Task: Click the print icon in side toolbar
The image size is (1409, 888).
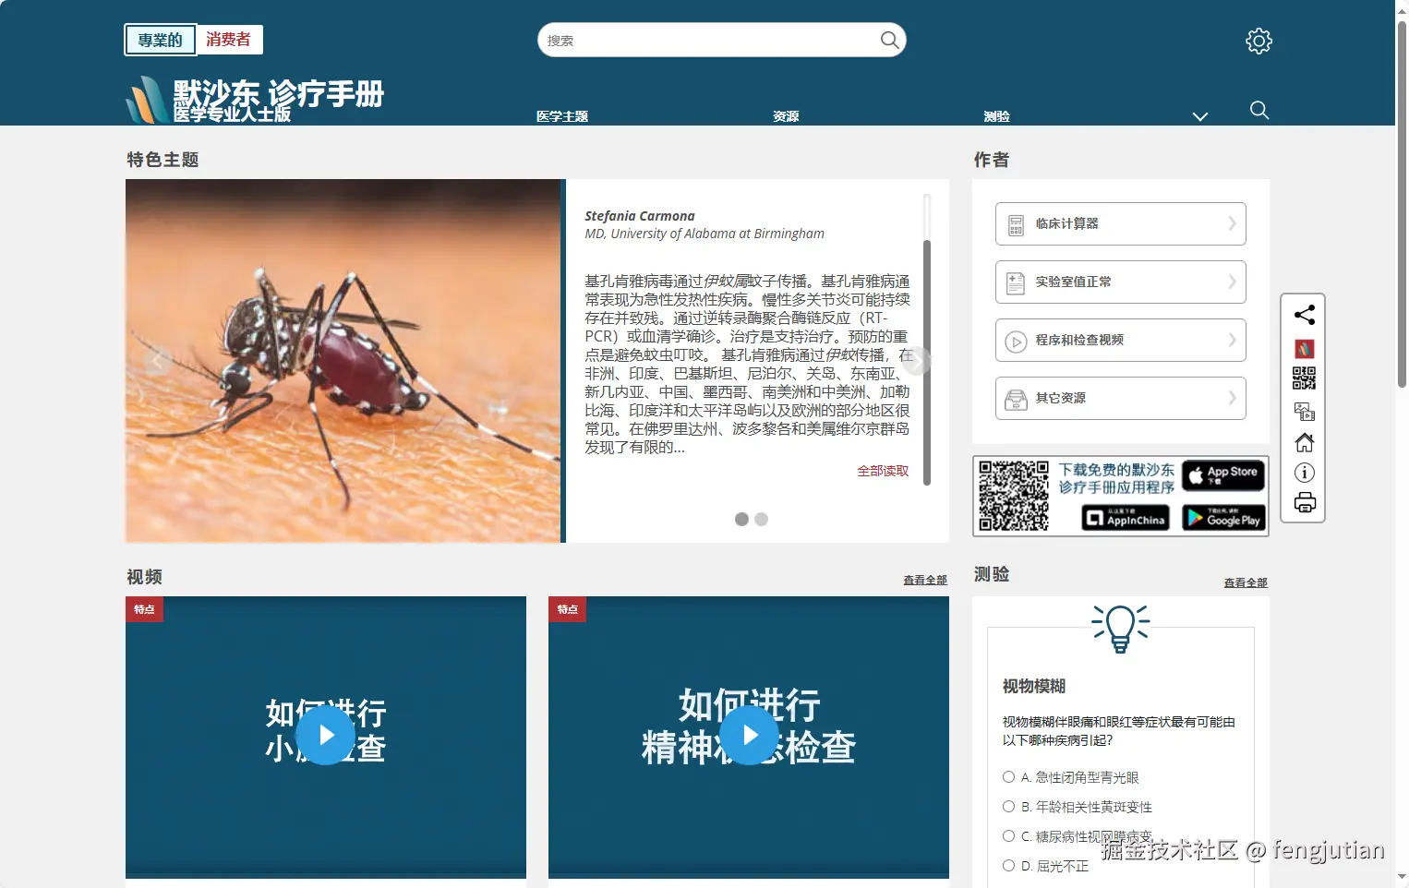Action: click(1304, 502)
